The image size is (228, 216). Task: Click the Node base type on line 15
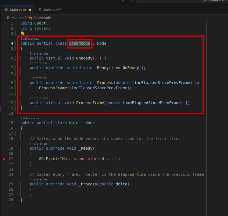tap(90, 123)
